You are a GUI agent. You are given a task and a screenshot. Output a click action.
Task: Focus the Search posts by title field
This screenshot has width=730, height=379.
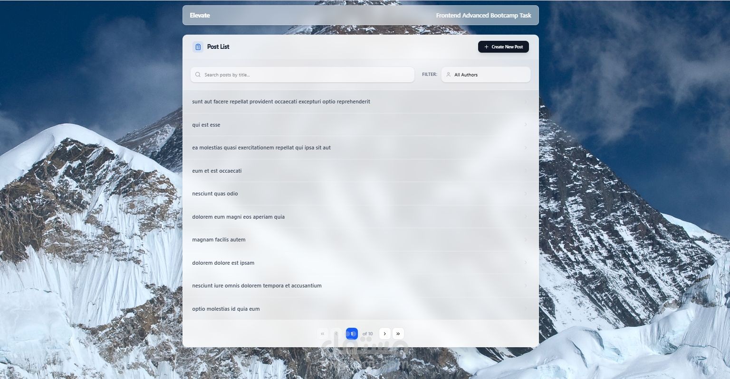[x=303, y=74]
